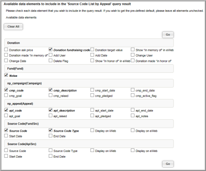Uncheck Source Code Type under FundSrc
Screen dimensions: 206x171
pos(50,130)
